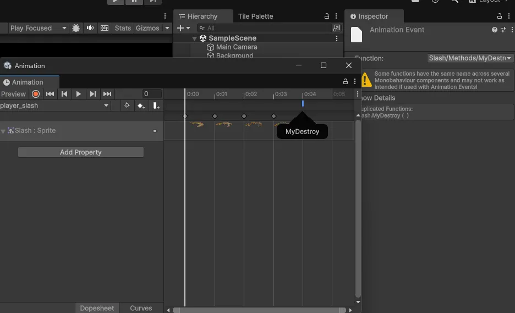Toggle the Game view debug bug icon

(x=76, y=28)
